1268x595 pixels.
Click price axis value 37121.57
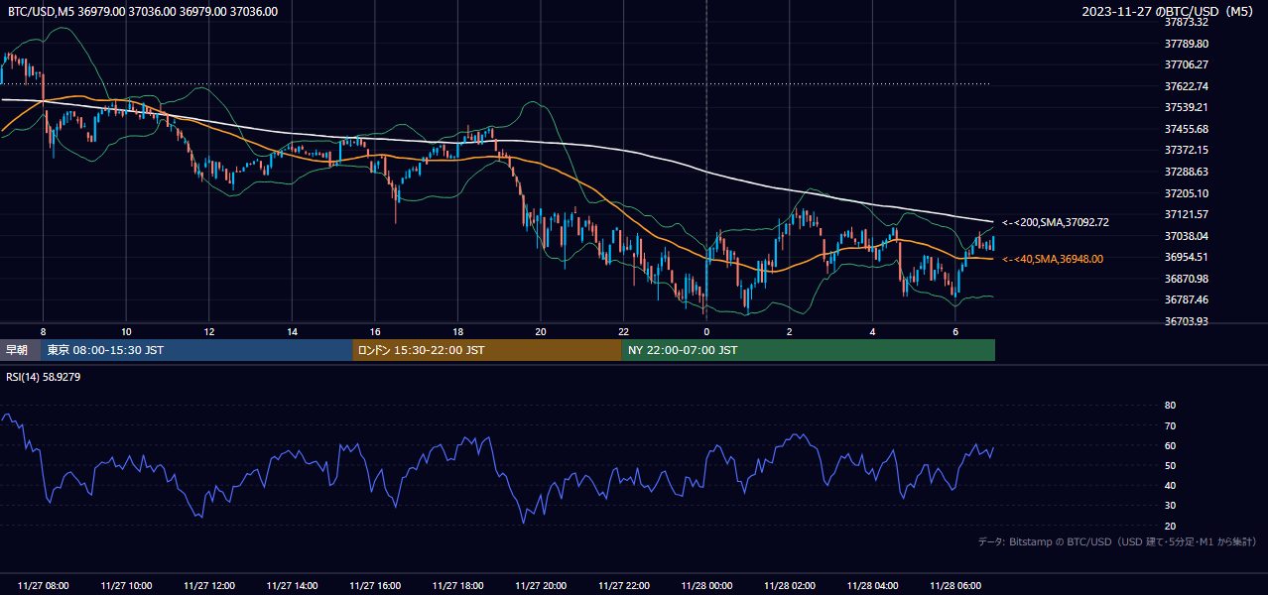pos(1187,214)
